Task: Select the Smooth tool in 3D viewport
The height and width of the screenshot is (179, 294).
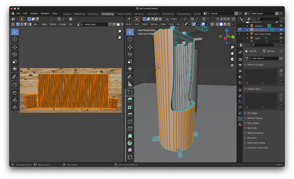Action: coord(130,150)
